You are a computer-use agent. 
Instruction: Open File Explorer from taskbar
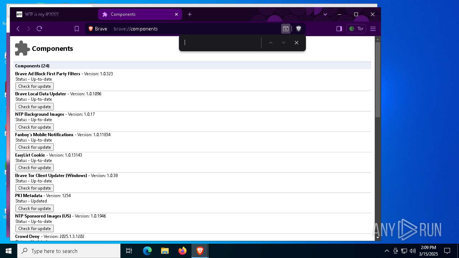pyautogui.click(x=165, y=251)
